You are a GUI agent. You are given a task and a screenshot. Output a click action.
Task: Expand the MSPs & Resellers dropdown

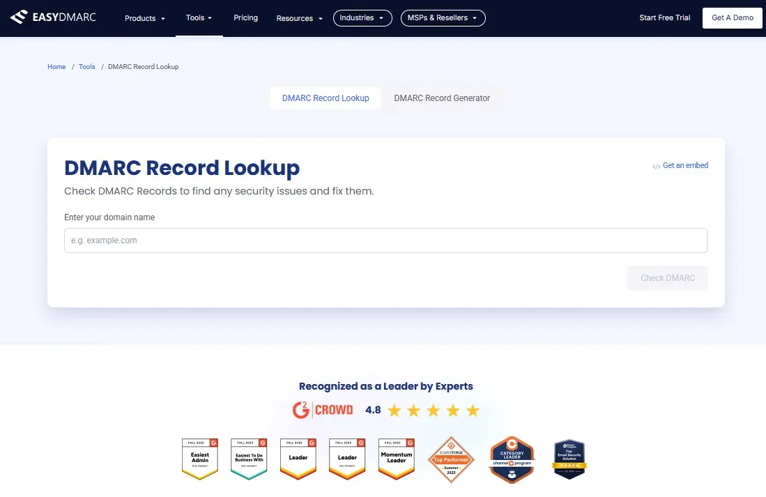(x=443, y=18)
